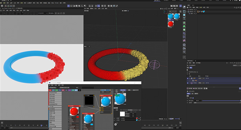Click the grid dots icon in top toolbar

coord(96,6)
